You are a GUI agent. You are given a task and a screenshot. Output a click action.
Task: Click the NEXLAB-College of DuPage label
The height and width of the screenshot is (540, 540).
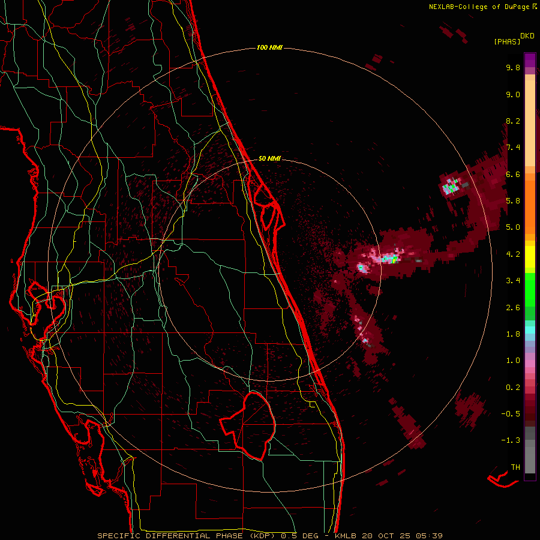click(479, 7)
